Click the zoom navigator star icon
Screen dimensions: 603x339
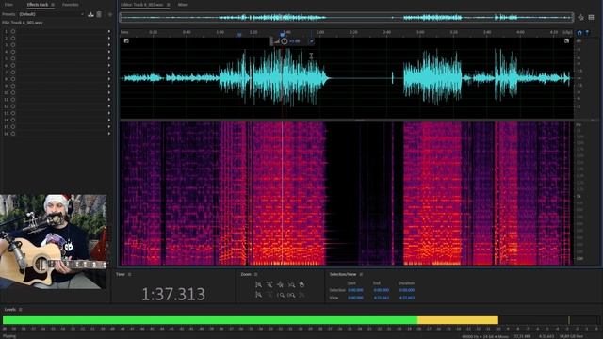(x=580, y=17)
